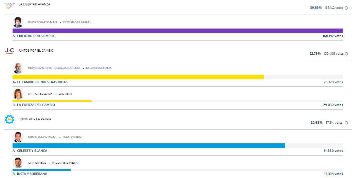This screenshot has width=361, height=178.
Task: Open the photo beside Patricia Bullrich's name
Action: tap(18, 94)
